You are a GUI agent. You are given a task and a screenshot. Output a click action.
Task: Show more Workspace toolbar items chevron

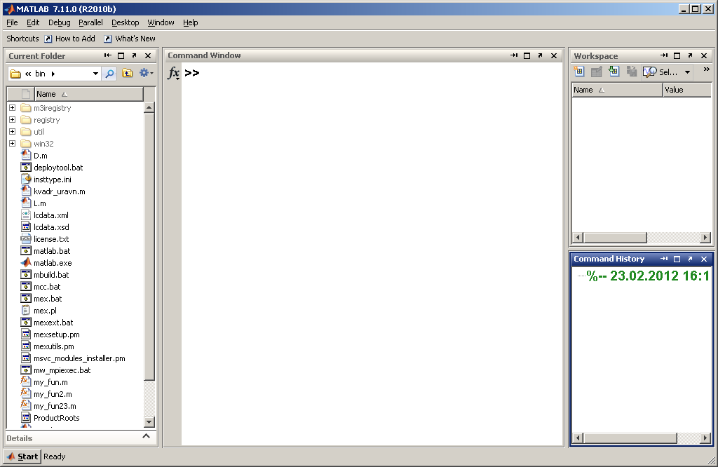pyautogui.click(x=706, y=69)
